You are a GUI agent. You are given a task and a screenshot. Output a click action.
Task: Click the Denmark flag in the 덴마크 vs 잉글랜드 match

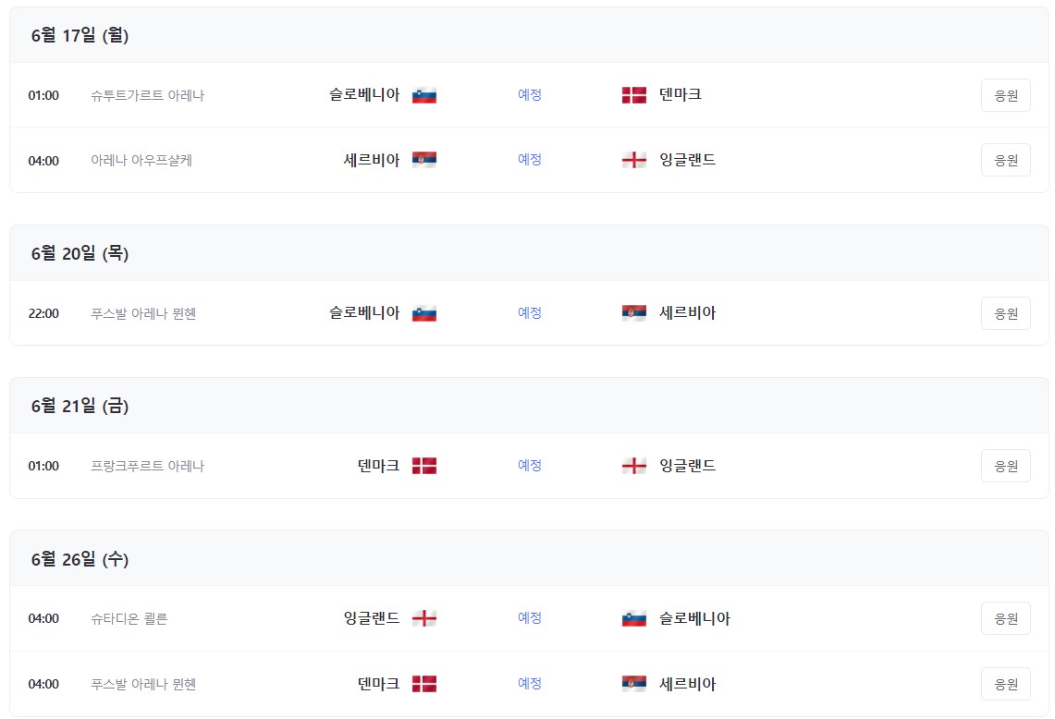coord(423,466)
